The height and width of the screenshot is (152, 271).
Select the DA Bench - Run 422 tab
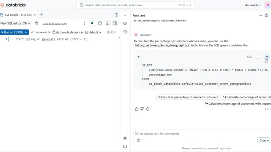(x=18, y=15)
